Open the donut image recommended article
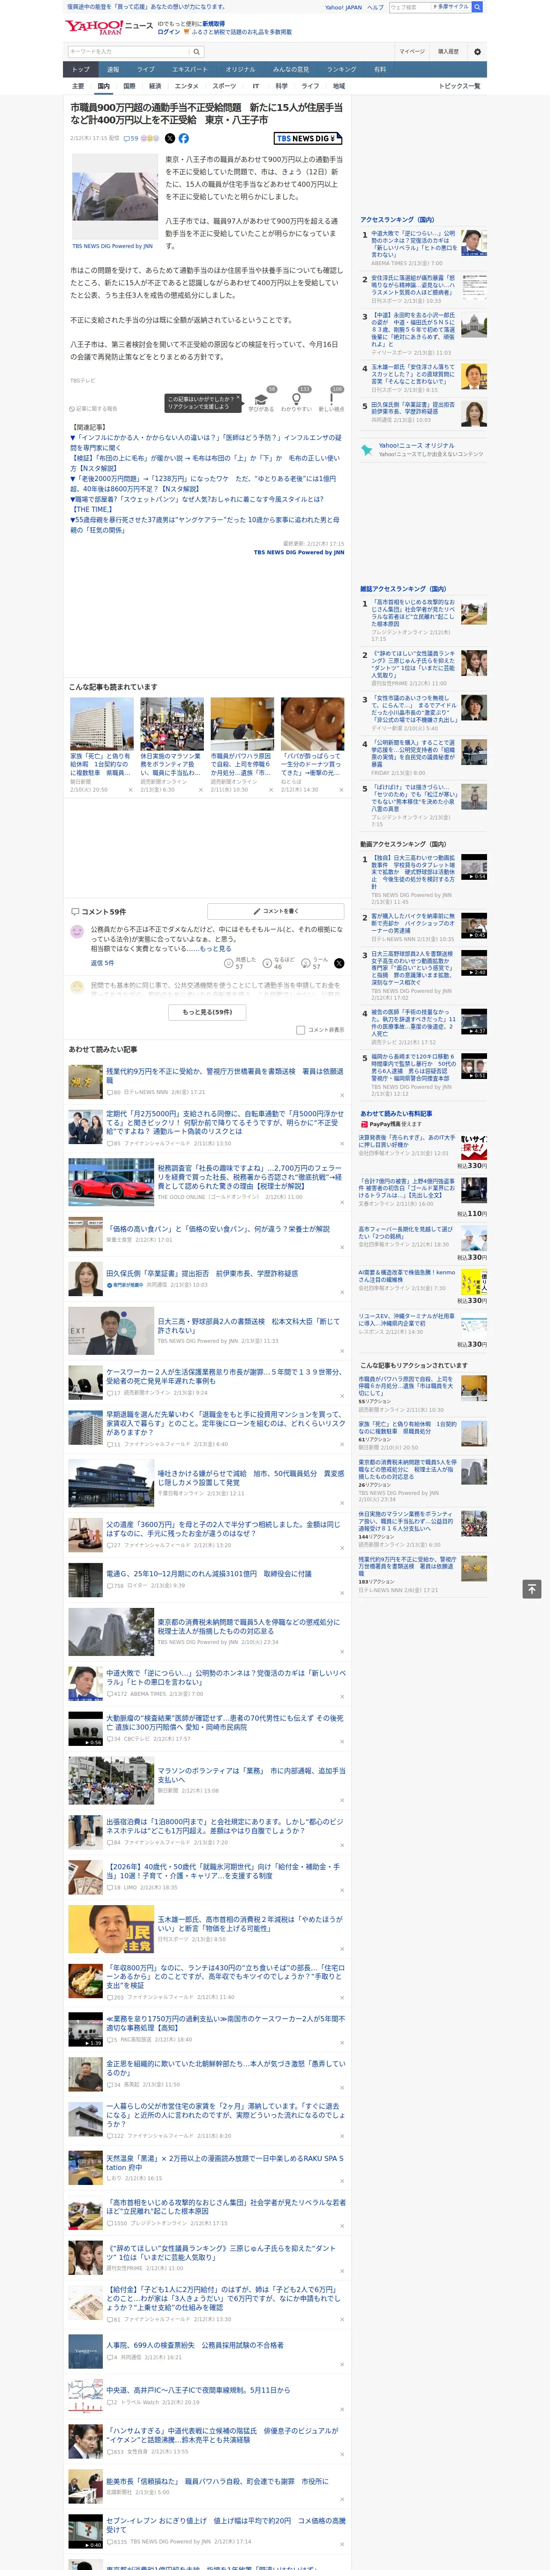Viewport: 550px width, 2570px height. (312, 724)
